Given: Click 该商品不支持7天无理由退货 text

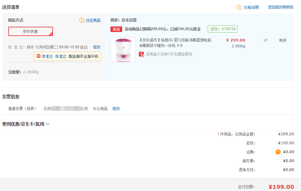Looking at the screenshot, I should coord(169,54).
